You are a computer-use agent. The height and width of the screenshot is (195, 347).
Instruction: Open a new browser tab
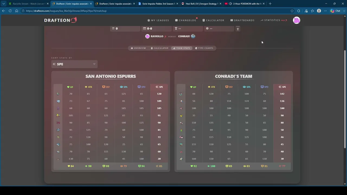[x=270, y=4]
